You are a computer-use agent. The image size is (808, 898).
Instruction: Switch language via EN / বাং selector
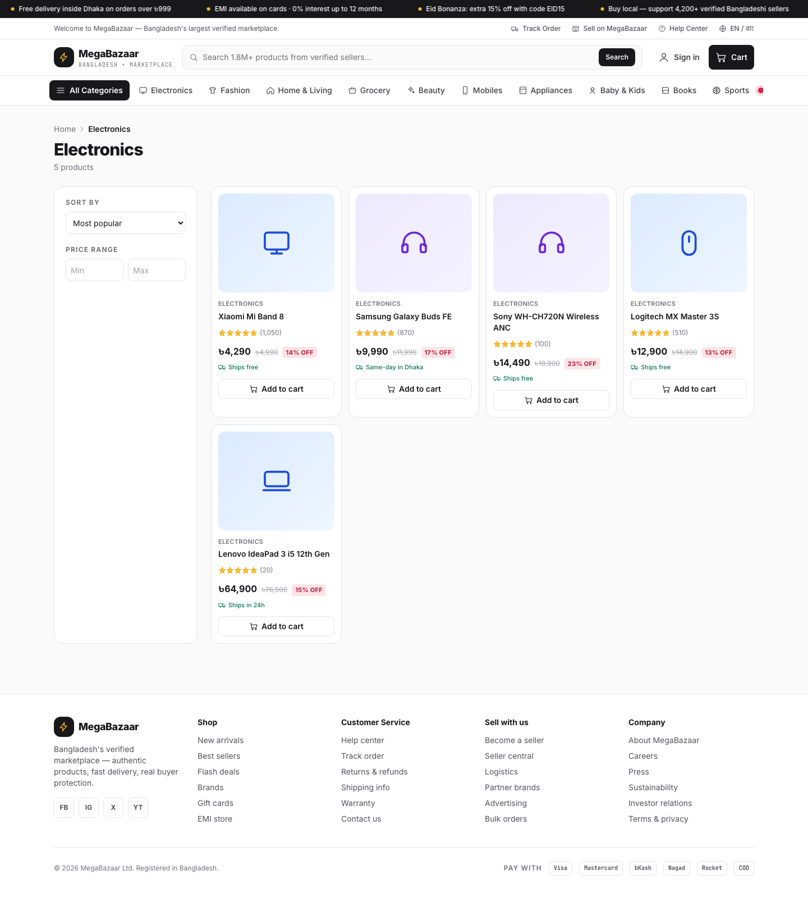pos(737,29)
